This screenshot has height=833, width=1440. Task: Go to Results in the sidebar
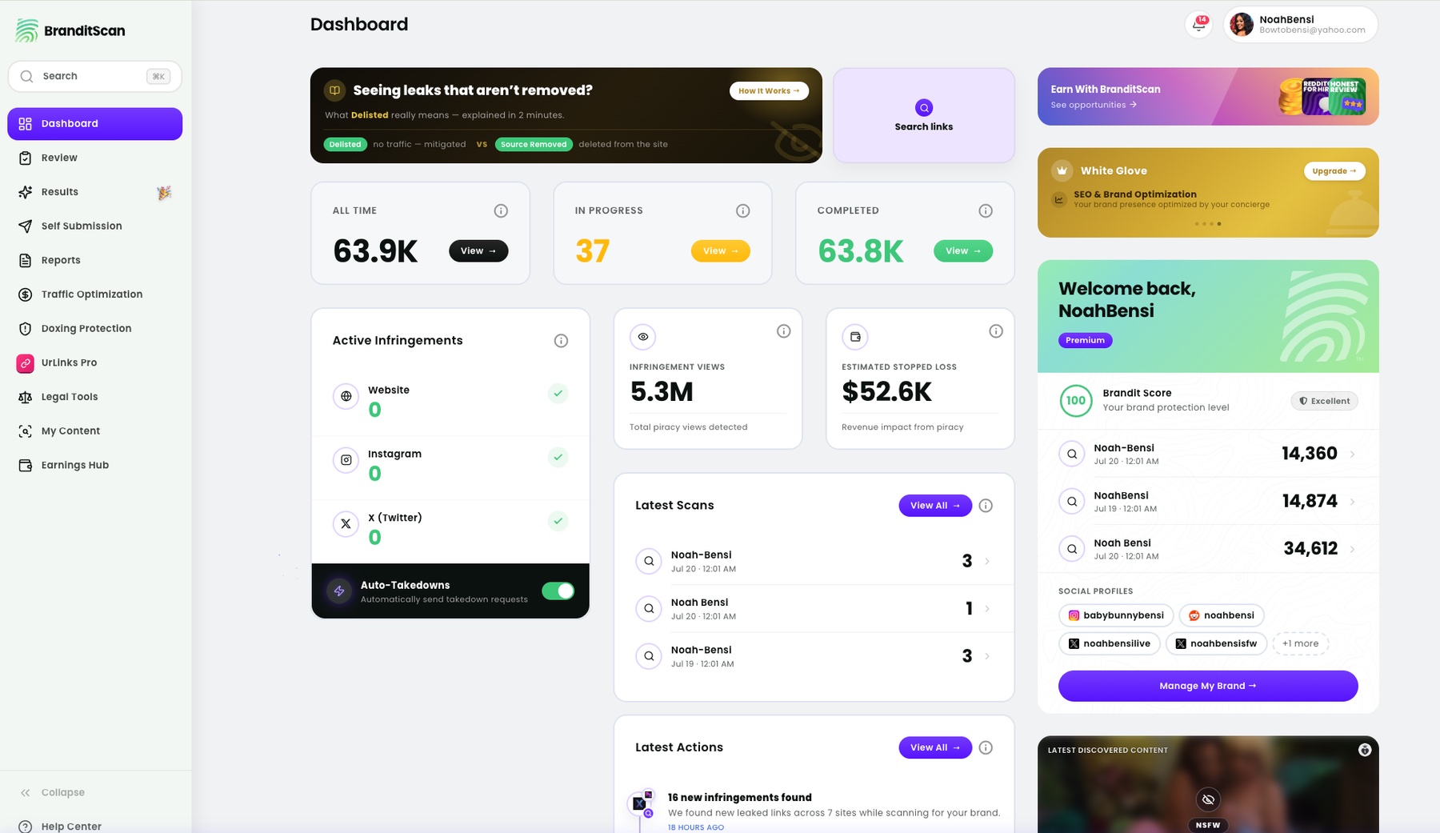[x=95, y=192]
